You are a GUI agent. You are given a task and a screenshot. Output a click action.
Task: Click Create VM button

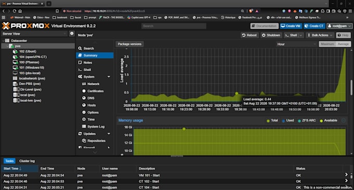coord(291,26)
